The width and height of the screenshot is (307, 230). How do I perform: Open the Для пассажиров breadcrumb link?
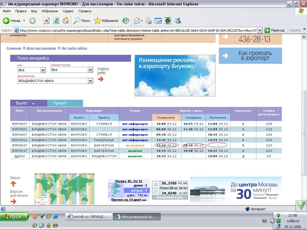(x=41, y=48)
